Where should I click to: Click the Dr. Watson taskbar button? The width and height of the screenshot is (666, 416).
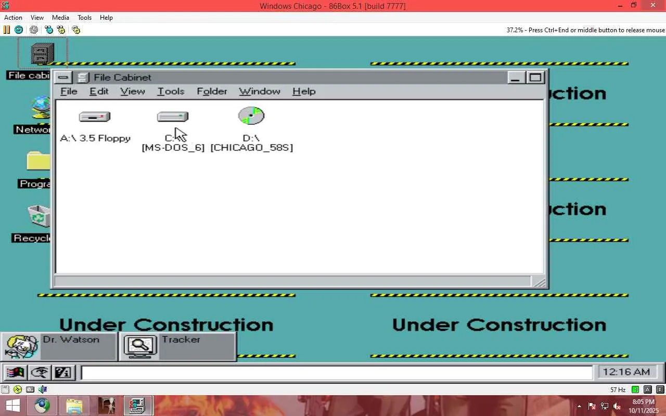point(59,347)
